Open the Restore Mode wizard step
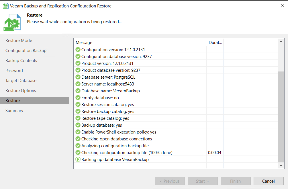 click(x=19, y=41)
